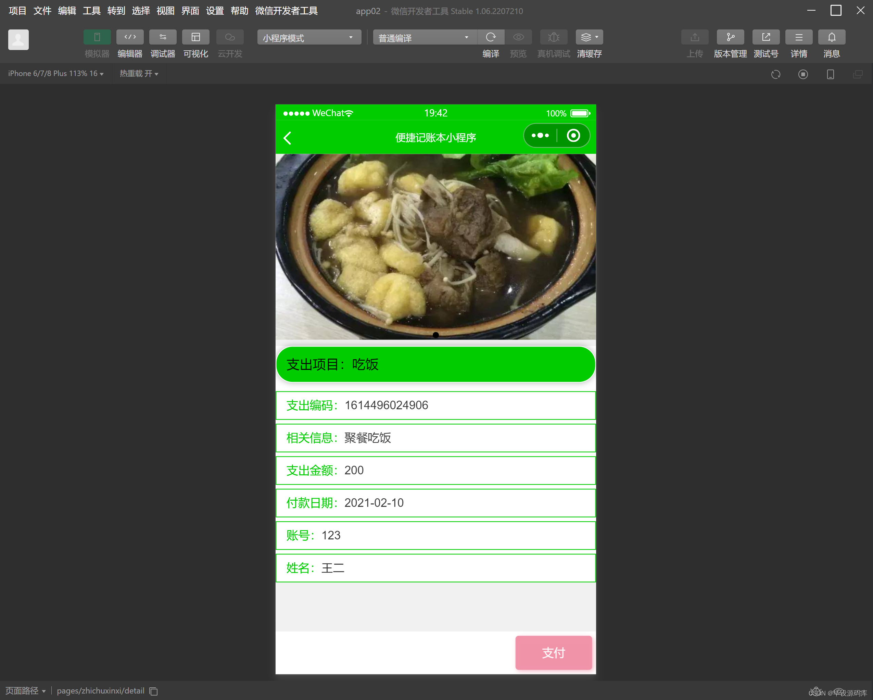873x700 pixels.
Task: Open the 工具 menu
Action: [x=91, y=11]
